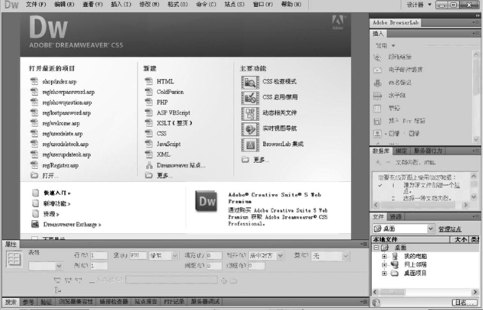This screenshot has height=310, width=483.
Task: Click the Database panel horizontal scrollbar
Action: tap(421, 205)
